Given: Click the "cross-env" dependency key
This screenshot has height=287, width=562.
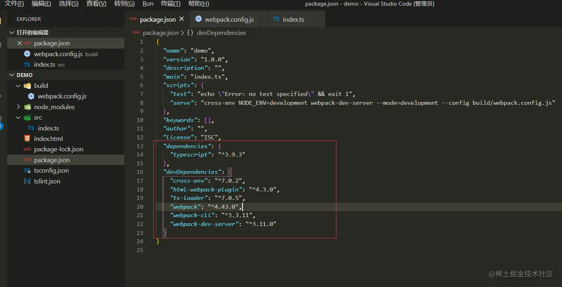Looking at the screenshot, I should (189, 181).
